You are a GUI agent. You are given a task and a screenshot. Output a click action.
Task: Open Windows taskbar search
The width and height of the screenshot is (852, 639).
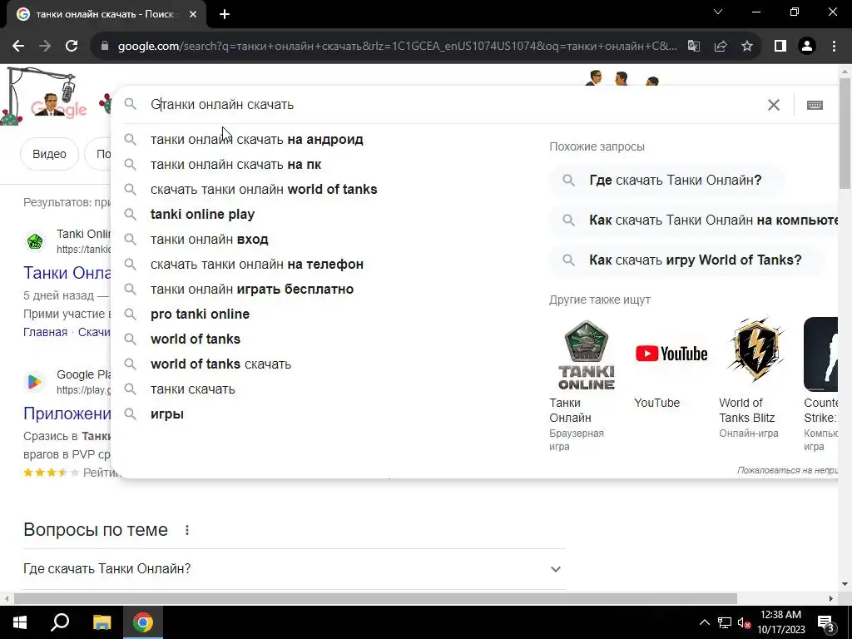pyautogui.click(x=60, y=622)
